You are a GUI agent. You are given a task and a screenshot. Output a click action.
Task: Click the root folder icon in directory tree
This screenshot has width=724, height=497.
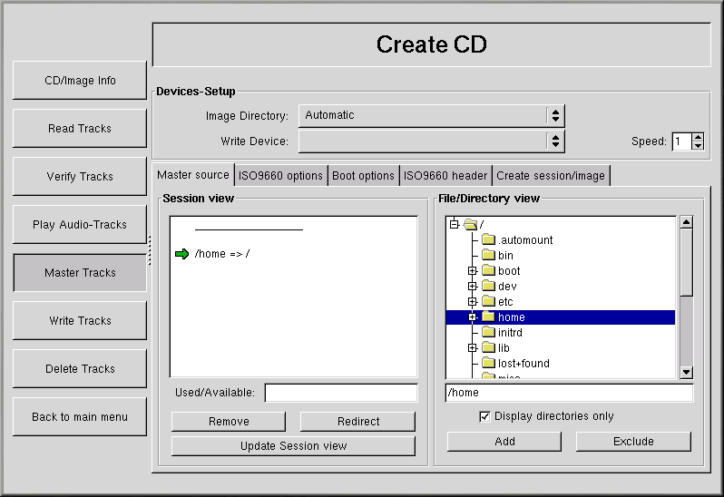coord(470,224)
